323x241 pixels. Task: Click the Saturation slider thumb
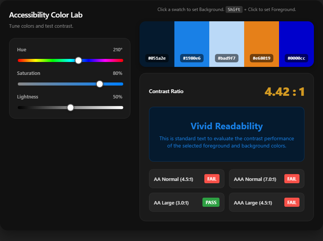click(x=100, y=84)
